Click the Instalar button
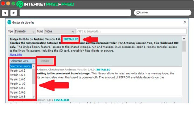 (45, 61)
